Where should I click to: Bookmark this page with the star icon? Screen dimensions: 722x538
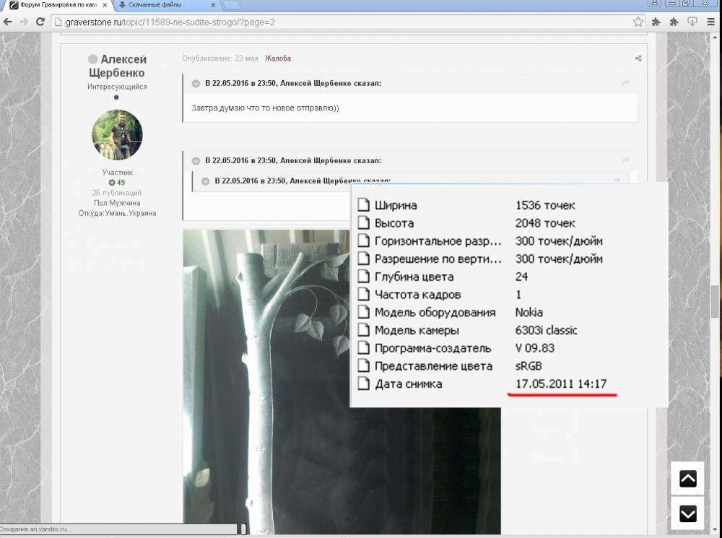(x=638, y=22)
